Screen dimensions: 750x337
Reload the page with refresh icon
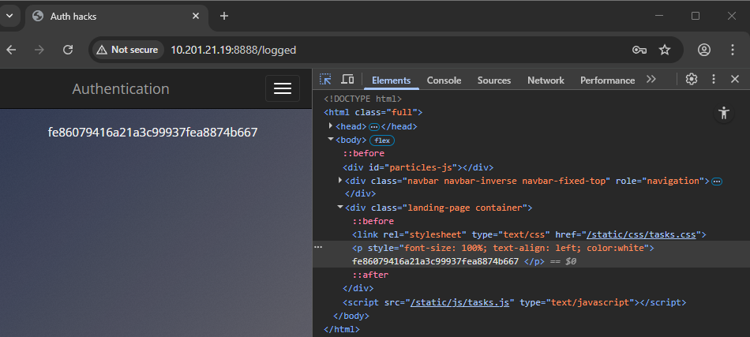(x=68, y=50)
